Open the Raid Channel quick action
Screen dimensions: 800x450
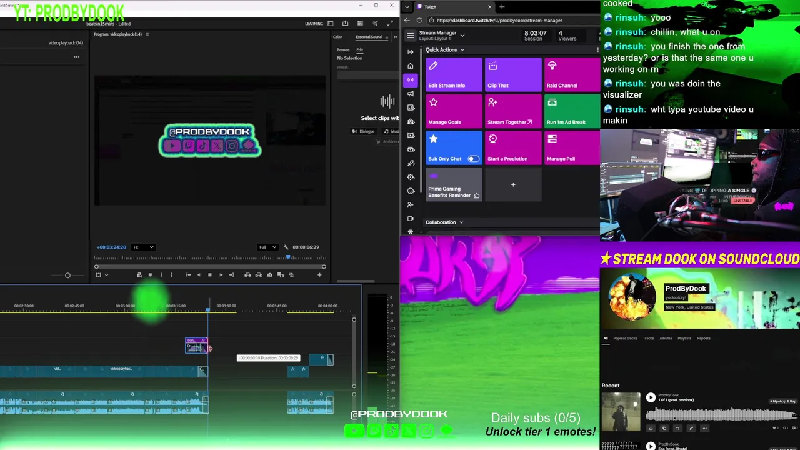pyautogui.click(x=572, y=74)
